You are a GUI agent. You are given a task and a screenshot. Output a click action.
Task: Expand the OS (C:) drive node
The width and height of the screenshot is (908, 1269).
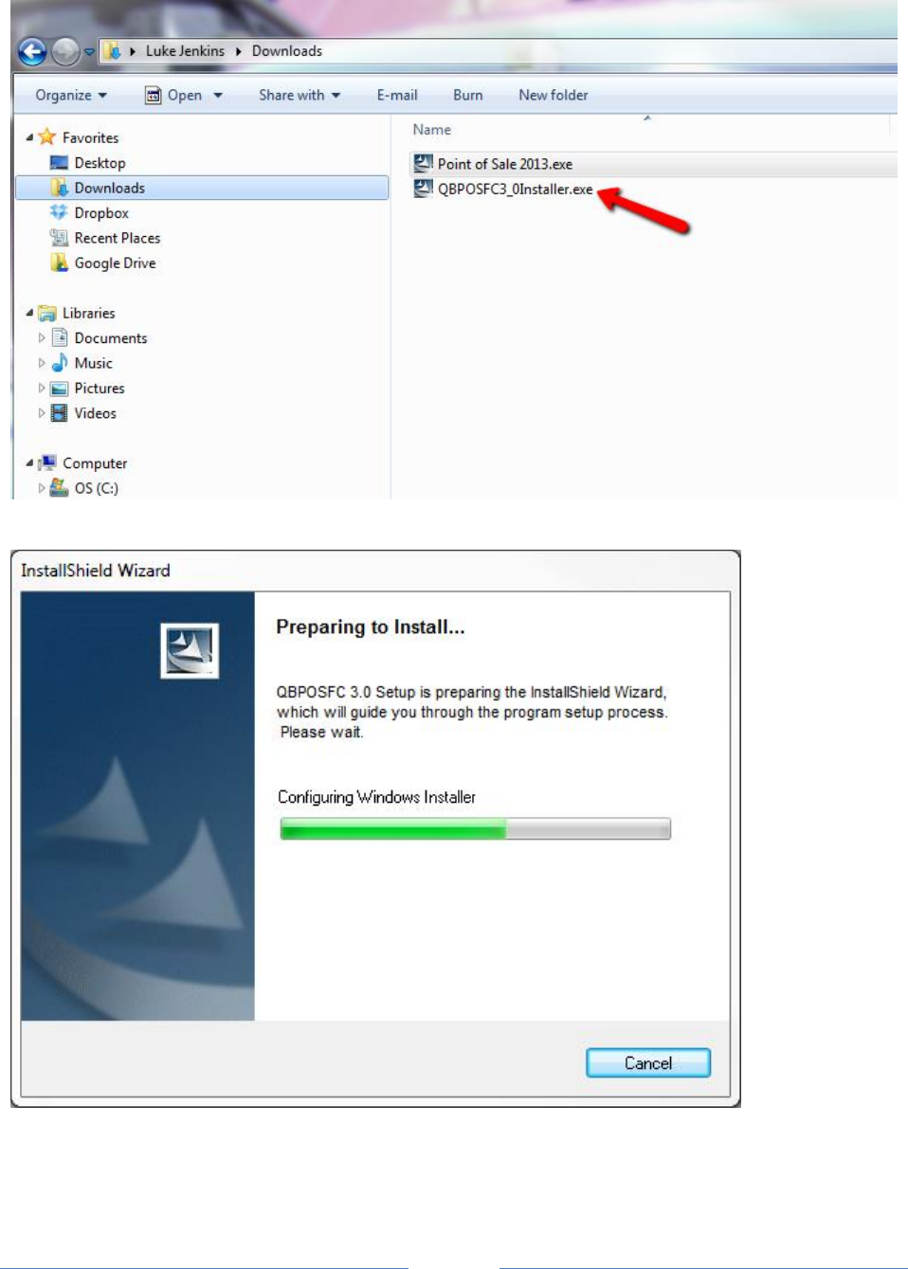pyautogui.click(x=42, y=488)
